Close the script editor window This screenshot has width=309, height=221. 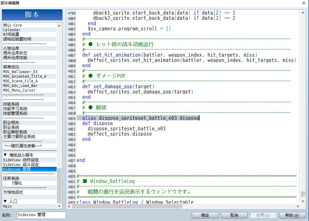(304, 3)
